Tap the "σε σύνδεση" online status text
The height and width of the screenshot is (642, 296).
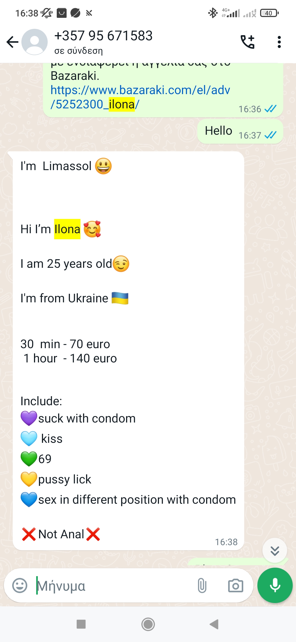click(78, 51)
